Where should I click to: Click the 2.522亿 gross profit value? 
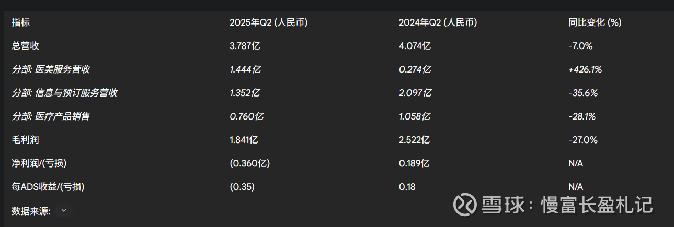point(414,140)
